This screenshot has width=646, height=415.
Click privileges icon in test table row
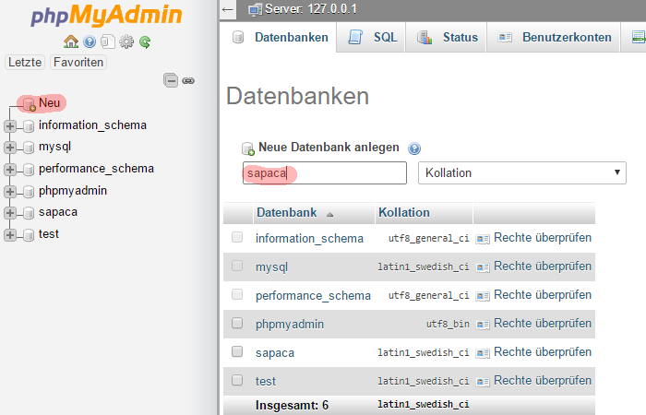pos(483,382)
